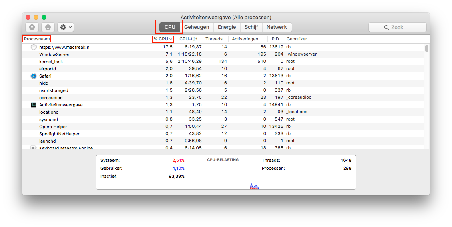This screenshot has height=227, width=452.
Task: Select the coreaudiod process
Action: coord(51,98)
